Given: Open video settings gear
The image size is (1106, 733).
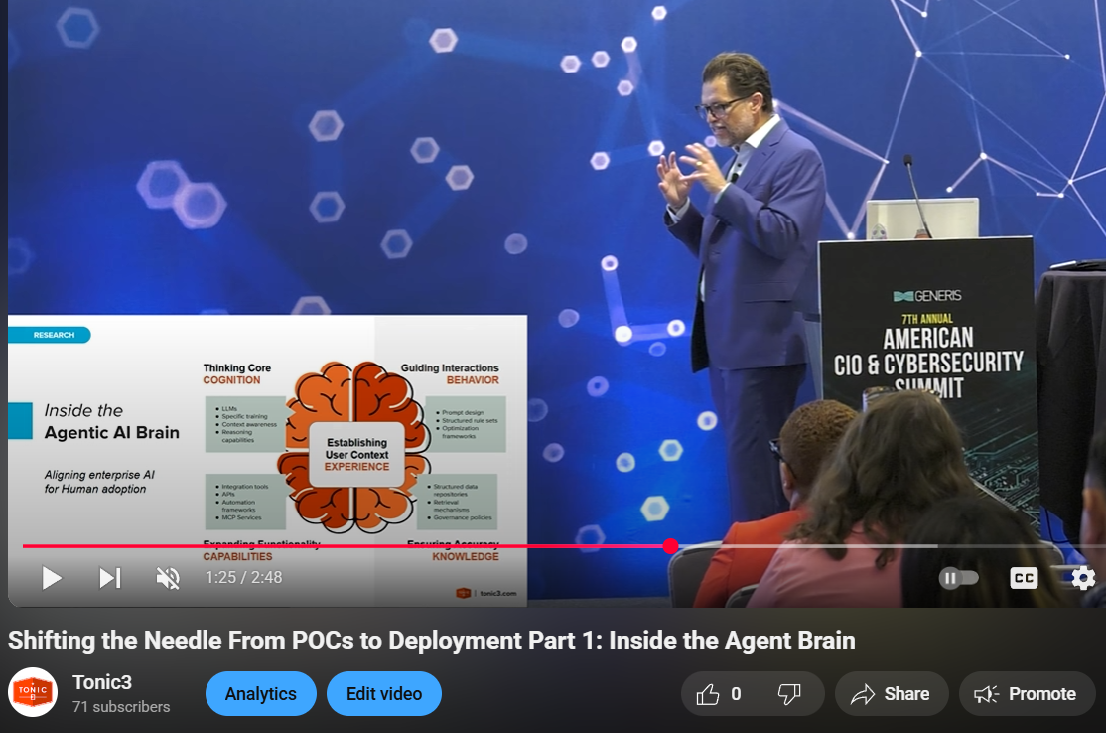Looking at the screenshot, I should 1083,578.
